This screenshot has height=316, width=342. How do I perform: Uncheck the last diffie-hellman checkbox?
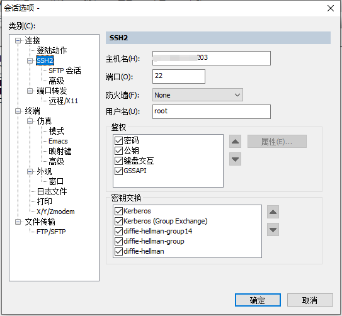point(118,252)
